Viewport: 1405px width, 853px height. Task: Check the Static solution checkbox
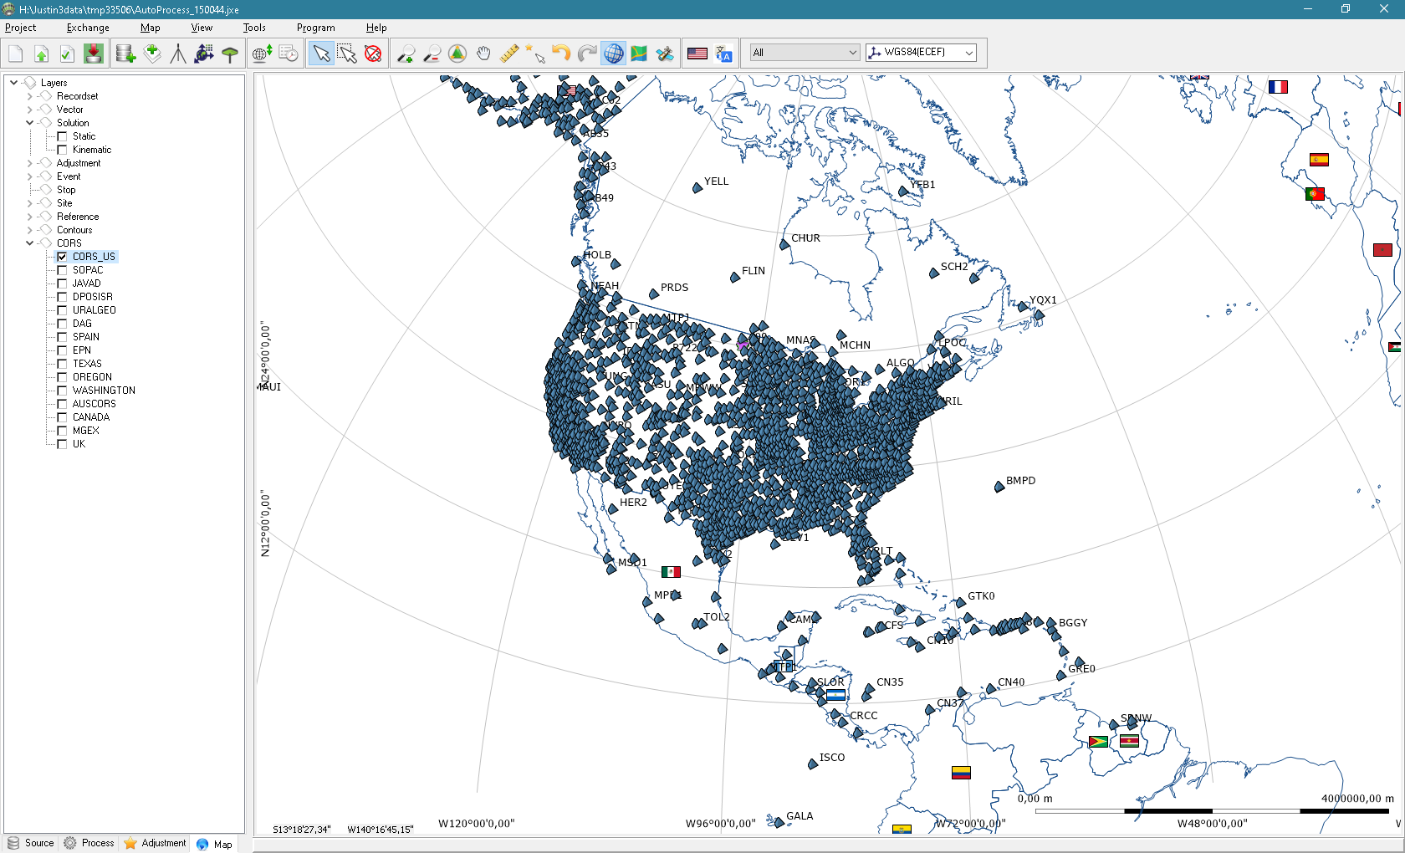(x=62, y=136)
